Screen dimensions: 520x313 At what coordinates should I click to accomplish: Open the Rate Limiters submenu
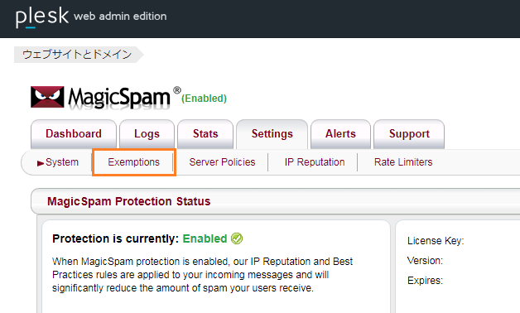click(x=403, y=162)
